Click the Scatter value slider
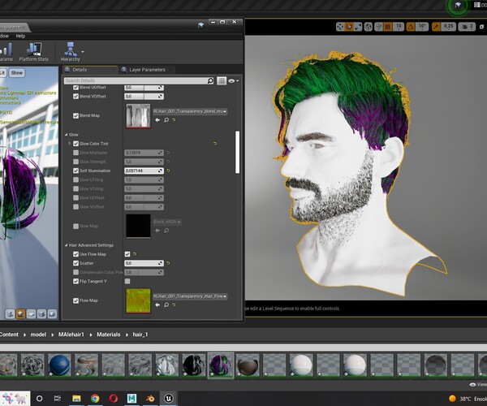The image size is (487, 406). pyautogui.click(x=144, y=263)
